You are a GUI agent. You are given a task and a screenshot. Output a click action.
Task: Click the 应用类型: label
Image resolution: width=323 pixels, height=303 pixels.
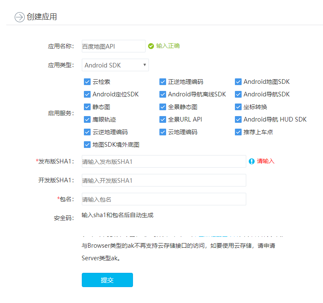point(61,65)
